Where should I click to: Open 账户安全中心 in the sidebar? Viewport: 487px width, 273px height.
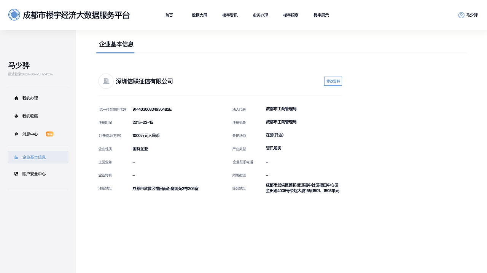pyautogui.click(x=33, y=174)
